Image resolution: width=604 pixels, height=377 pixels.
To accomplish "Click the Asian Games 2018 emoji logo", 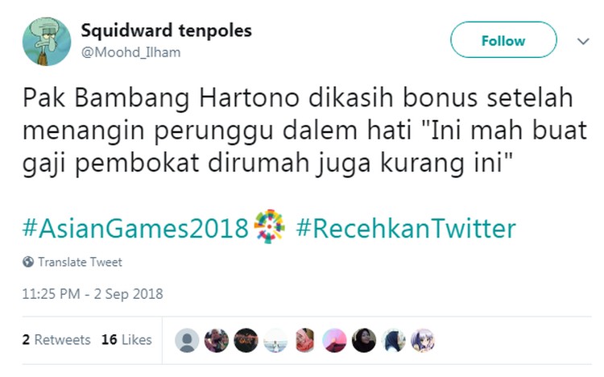I will [x=269, y=227].
